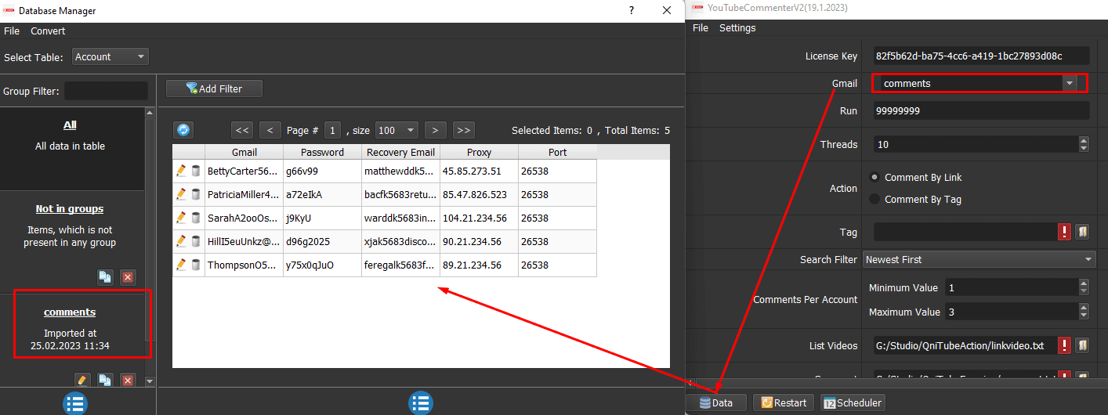Go to previous page with < button
The width and height of the screenshot is (1108, 415).
270,130
